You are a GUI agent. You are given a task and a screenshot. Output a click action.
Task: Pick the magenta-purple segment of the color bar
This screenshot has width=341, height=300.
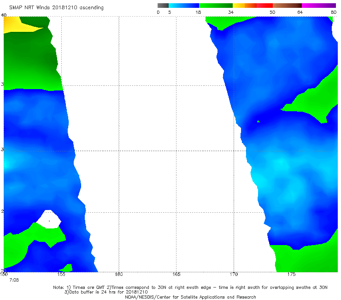click(319, 6)
